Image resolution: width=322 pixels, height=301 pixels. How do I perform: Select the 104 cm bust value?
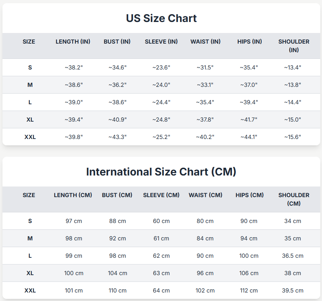coord(118,273)
